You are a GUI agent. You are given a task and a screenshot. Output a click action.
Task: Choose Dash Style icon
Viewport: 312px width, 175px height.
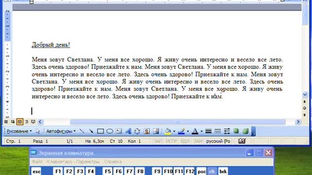pos(217,131)
